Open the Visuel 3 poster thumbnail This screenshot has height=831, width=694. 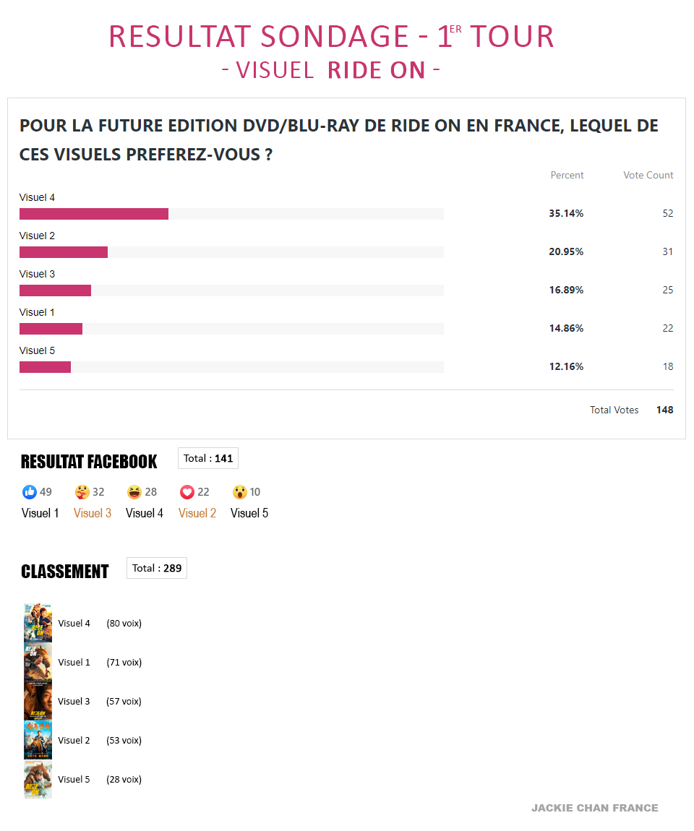(x=38, y=701)
